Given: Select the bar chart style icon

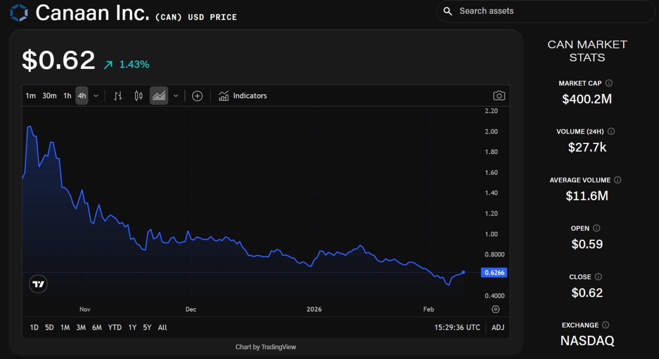Looking at the screenshot, I should click(118, 96).
